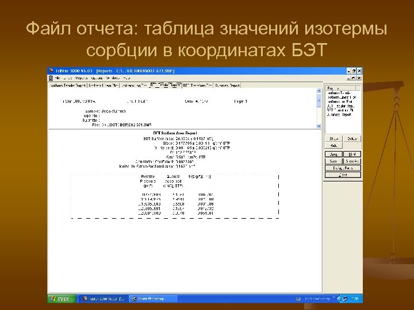
Task: Close the inner Reports child window
Action: (359, 78)
